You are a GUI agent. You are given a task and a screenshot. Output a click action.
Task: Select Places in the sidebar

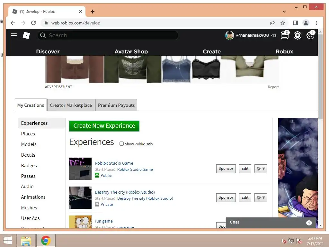(x=28, y=134)
